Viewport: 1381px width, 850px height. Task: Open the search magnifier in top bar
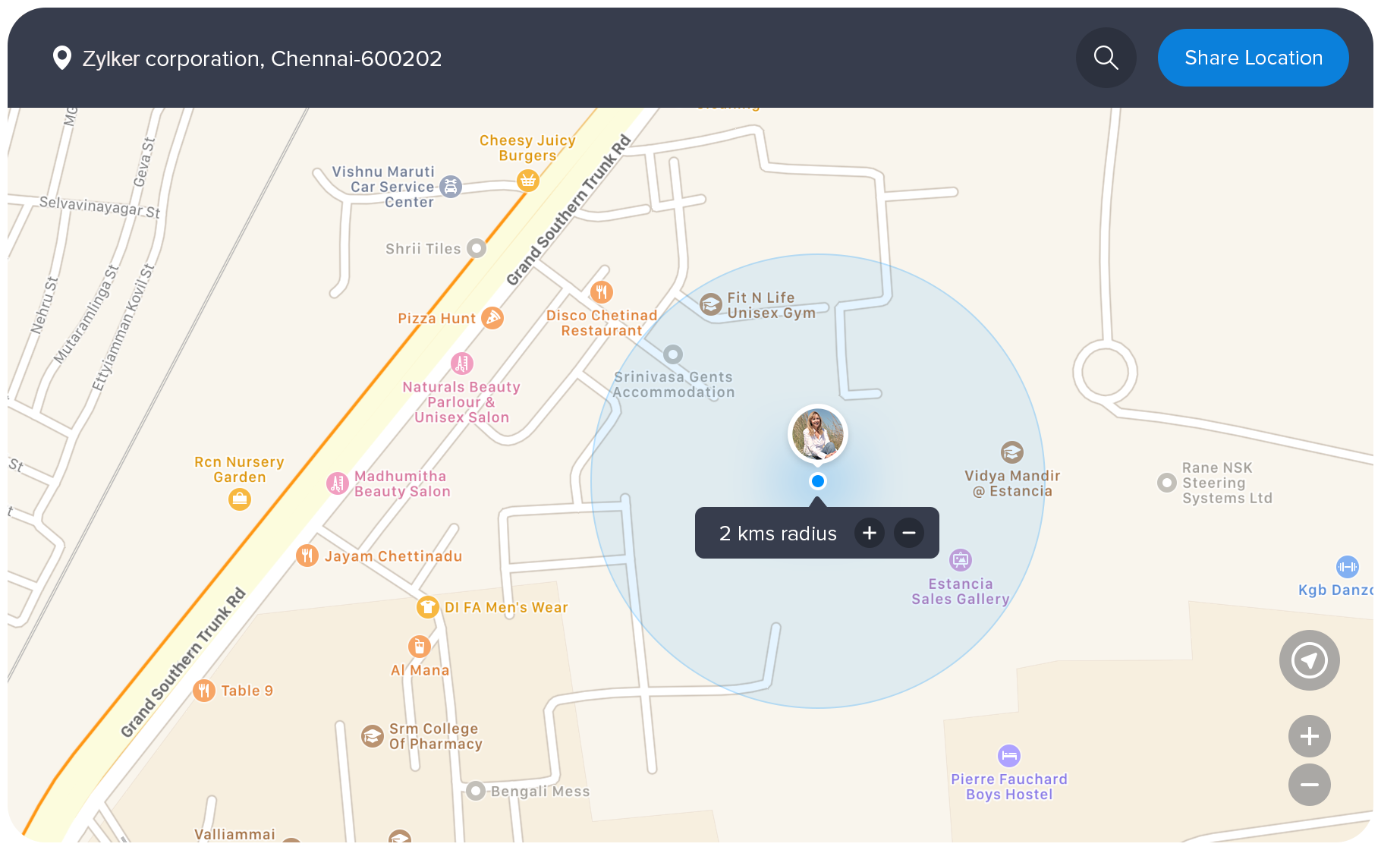pos(1106,58)
